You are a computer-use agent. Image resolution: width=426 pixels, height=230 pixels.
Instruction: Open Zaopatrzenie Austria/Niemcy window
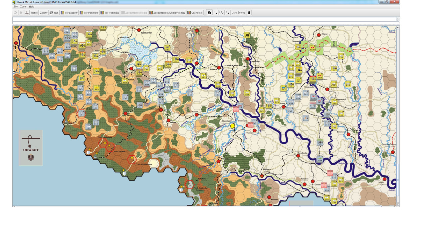167,13
